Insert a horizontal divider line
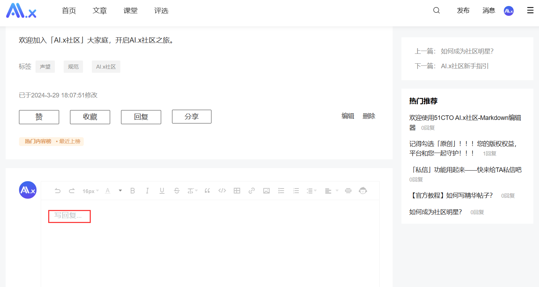 click(348, 191)
